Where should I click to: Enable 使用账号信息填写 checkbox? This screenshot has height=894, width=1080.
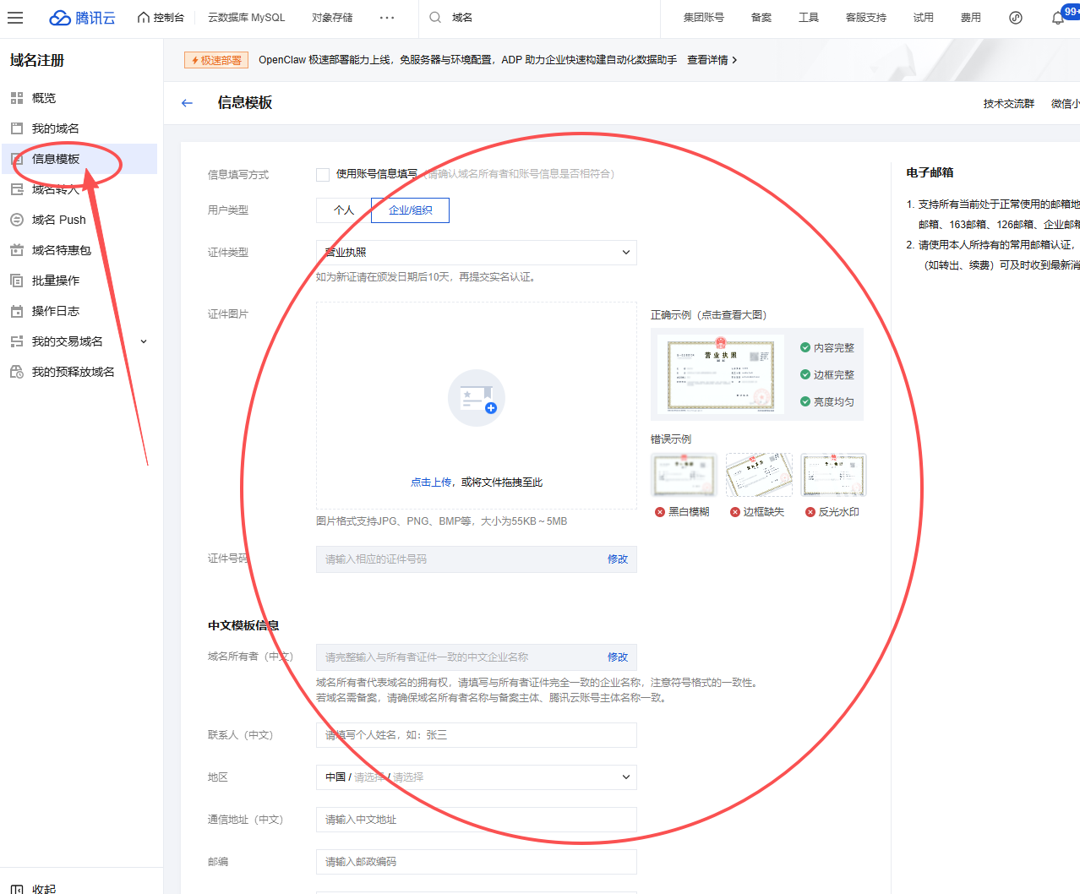tap(323, 174)
